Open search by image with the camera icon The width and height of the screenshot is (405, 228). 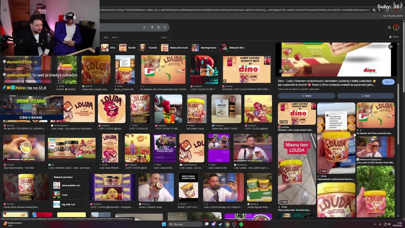tap(159, 27)
